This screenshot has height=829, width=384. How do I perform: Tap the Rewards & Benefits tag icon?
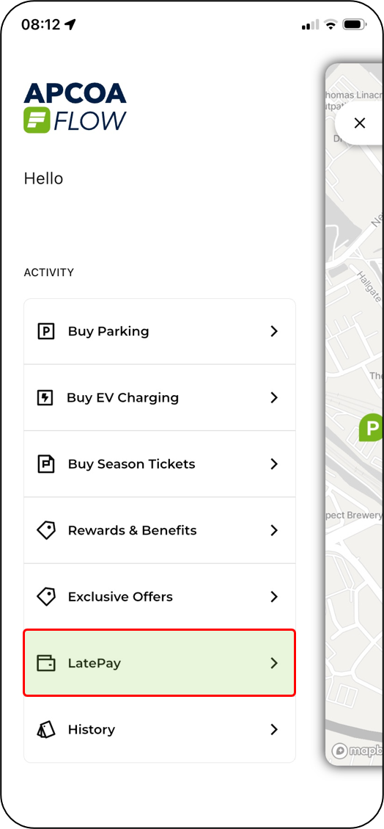coord(46,530)
